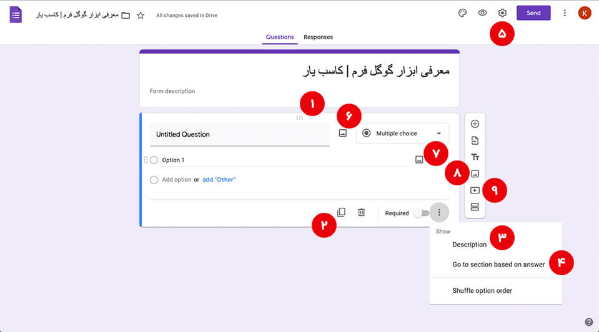Add title and description from sidebar

click(x=475, y=157)
